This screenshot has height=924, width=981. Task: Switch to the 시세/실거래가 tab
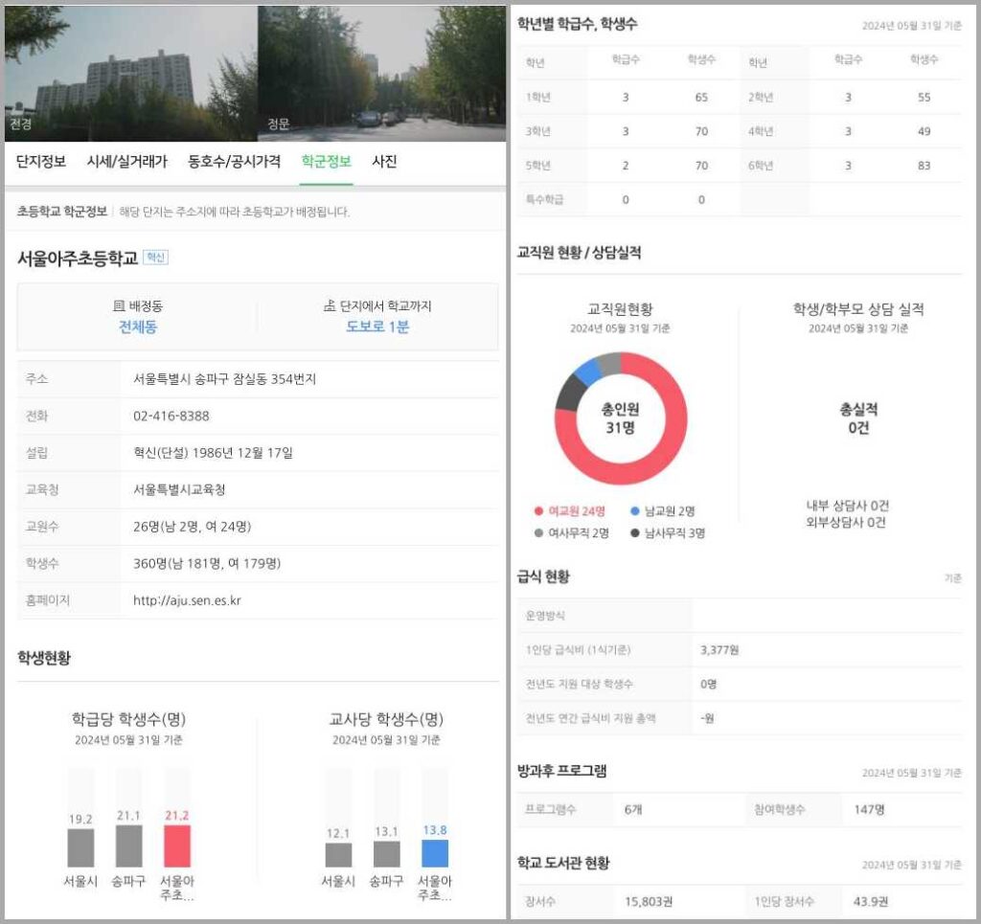[x=127, y=162]
